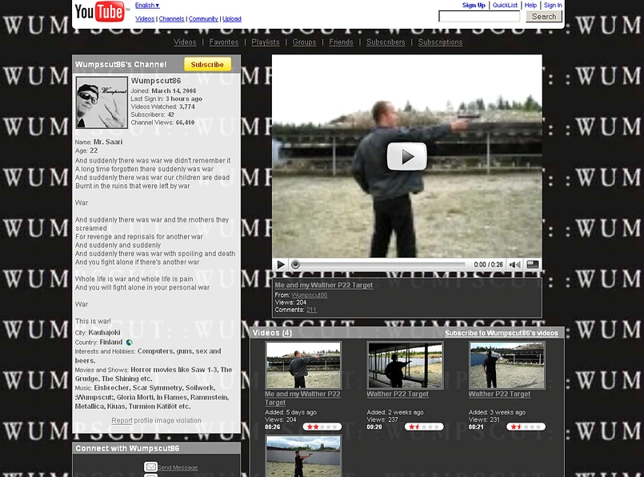This screenshot has height=477, width=644.
Task: Open video thumbnail added 3 weeks ago
Action: tap(507, 366)
